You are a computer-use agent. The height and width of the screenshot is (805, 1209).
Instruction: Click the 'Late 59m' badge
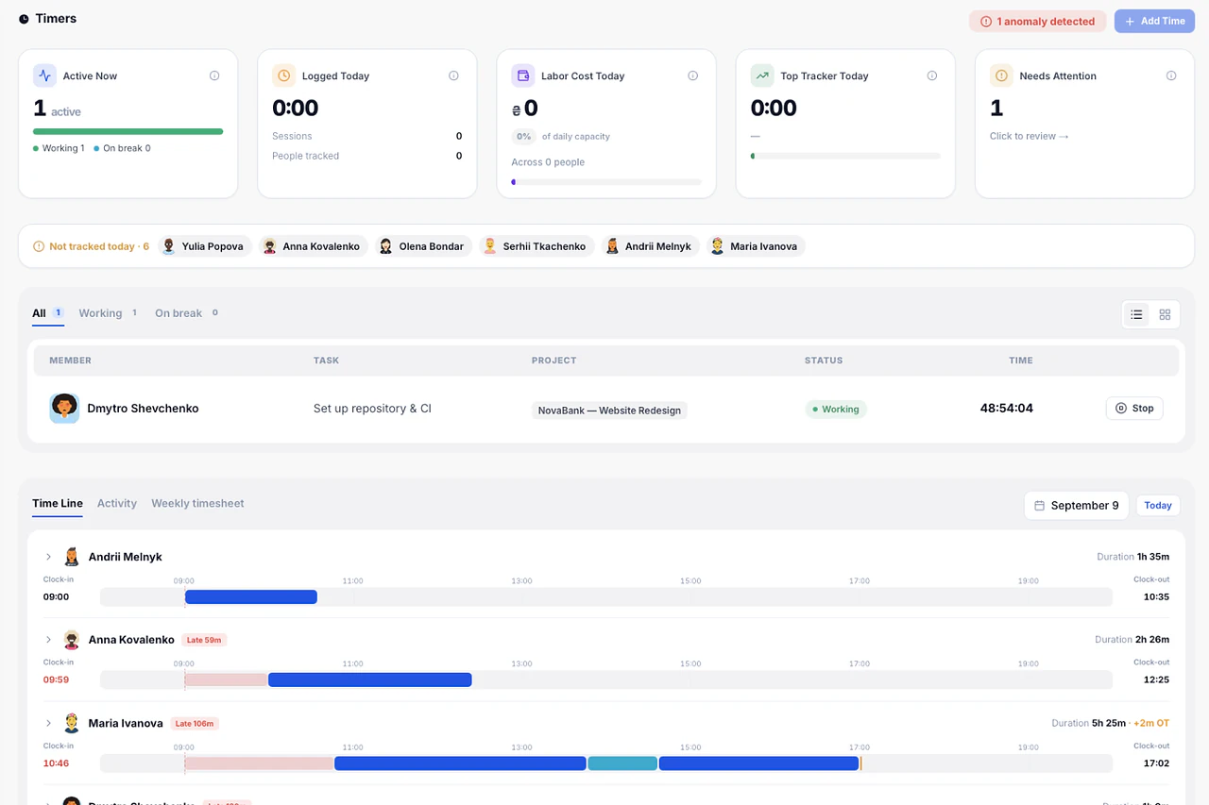[204, 640]
